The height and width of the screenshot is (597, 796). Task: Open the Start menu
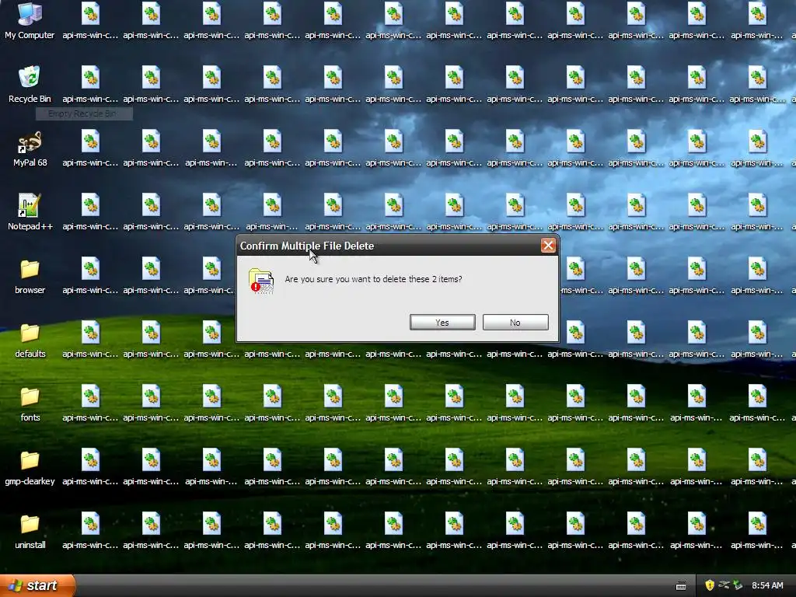pyautogui.click(x=37, y=585)
